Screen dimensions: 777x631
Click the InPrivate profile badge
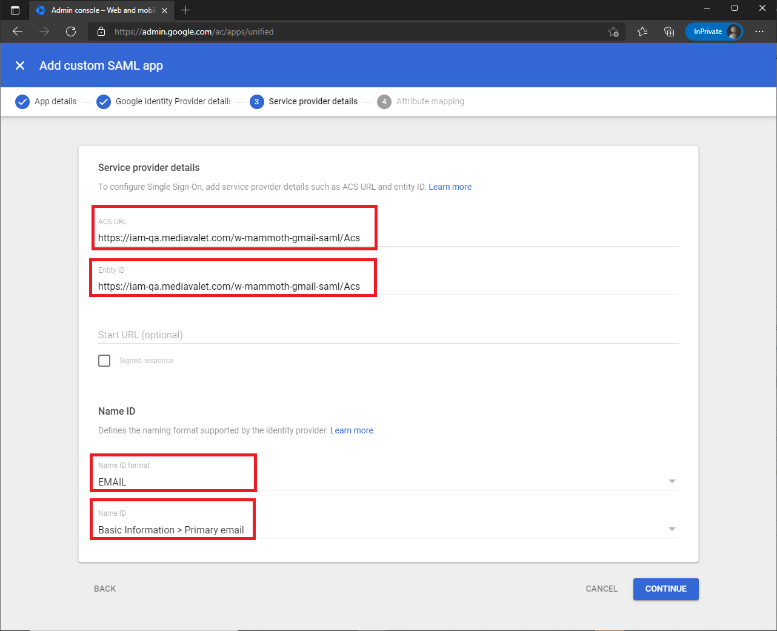point(714,32)
